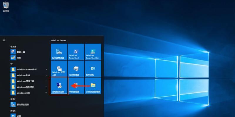Open the 服务器管理器 tile
This screenshot has height=117, width=235.
pos(59,52)
